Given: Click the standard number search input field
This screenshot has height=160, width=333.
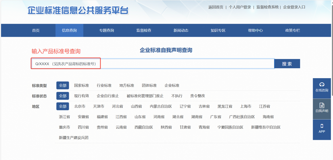Looking at the screenshot, I should click(x=152, y=64).
